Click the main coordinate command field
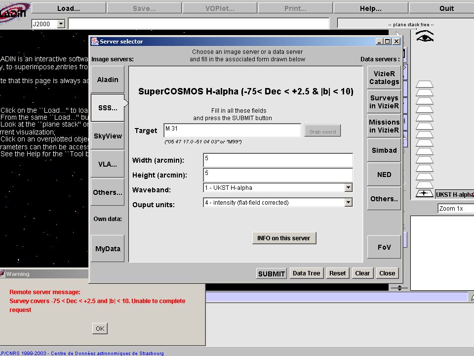Screen dimensions: 474x356 pos(199,24)
